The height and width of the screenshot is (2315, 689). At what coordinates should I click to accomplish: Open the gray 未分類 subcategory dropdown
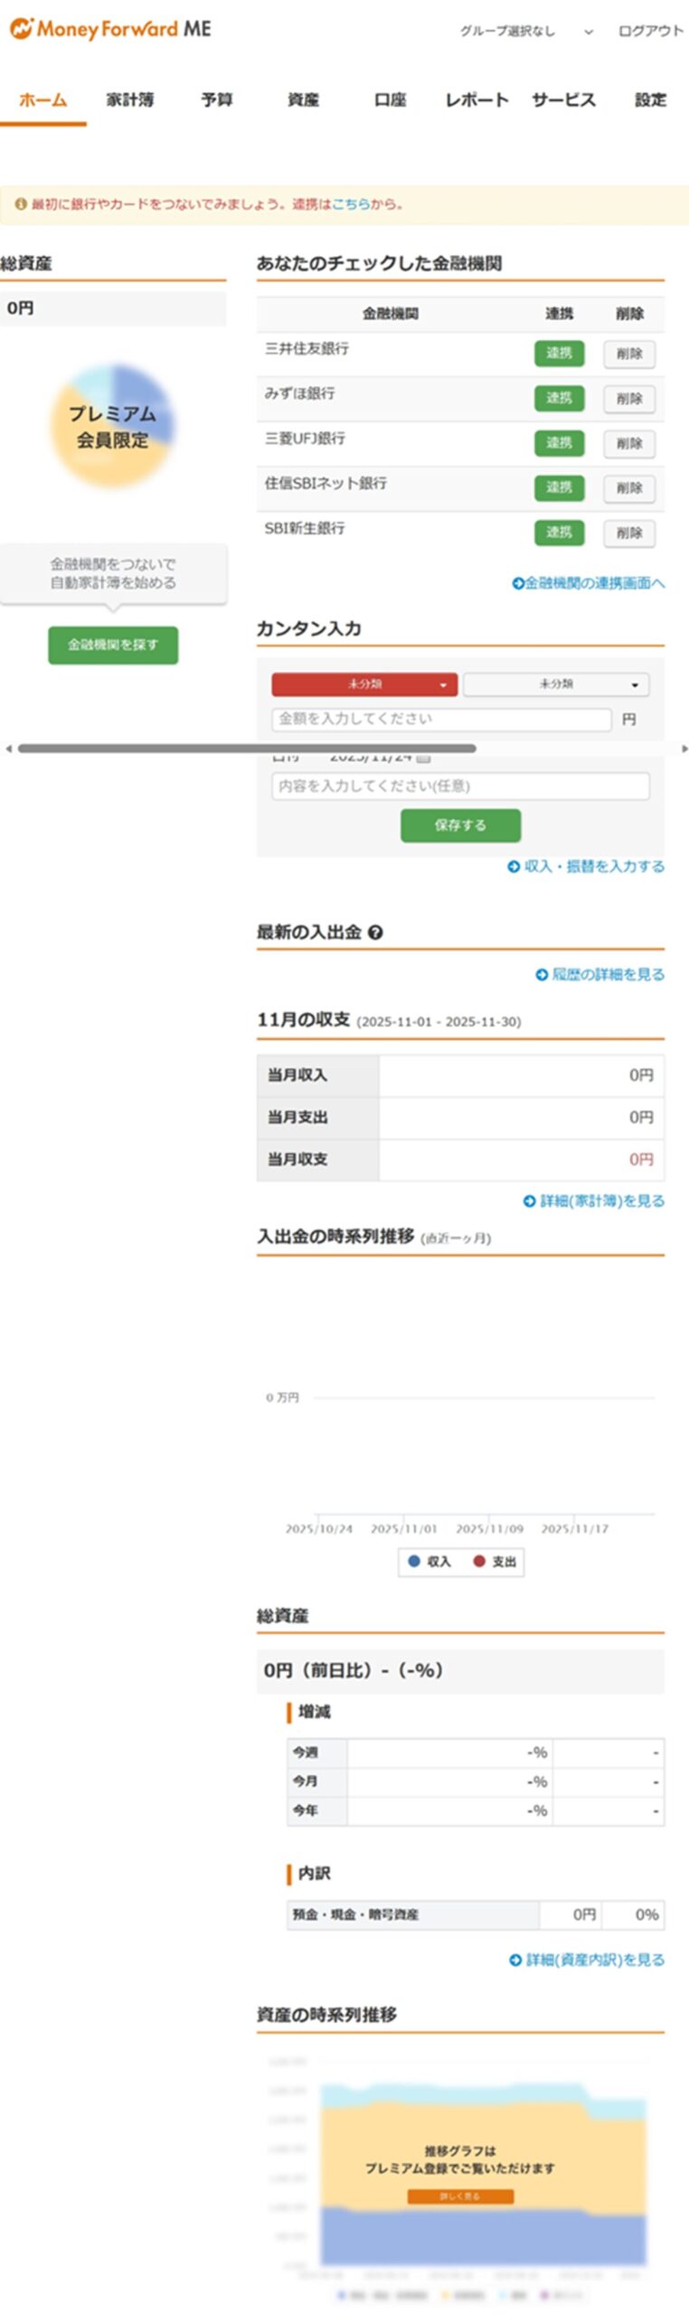pyautogui.click(x=555, y=685)
